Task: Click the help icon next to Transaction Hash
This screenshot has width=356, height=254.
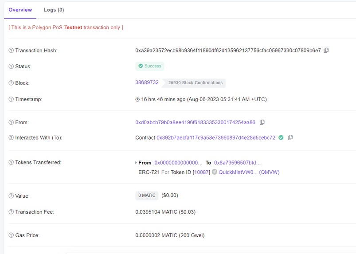Action: click(x=11, y=51)
